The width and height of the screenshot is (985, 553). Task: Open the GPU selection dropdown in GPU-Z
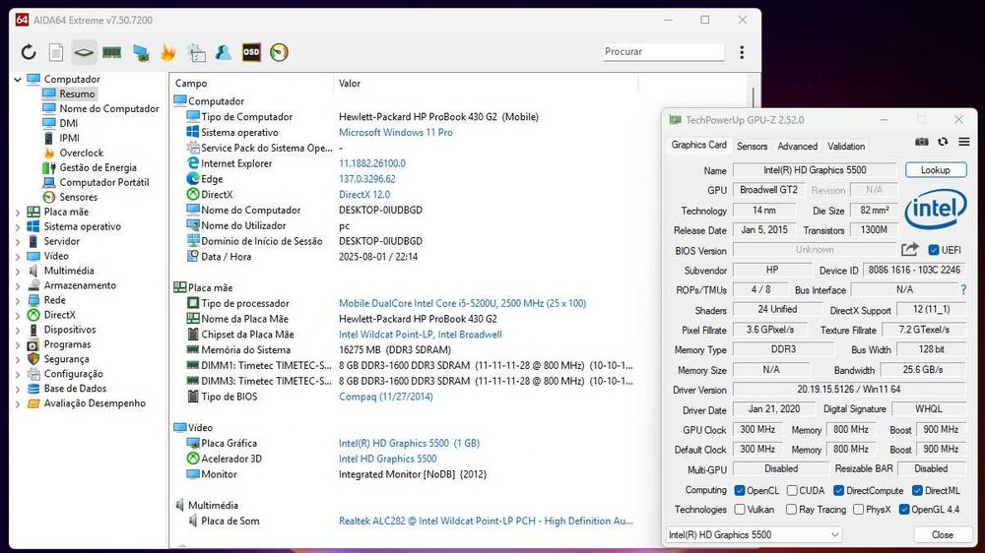(x=754, y=535)
